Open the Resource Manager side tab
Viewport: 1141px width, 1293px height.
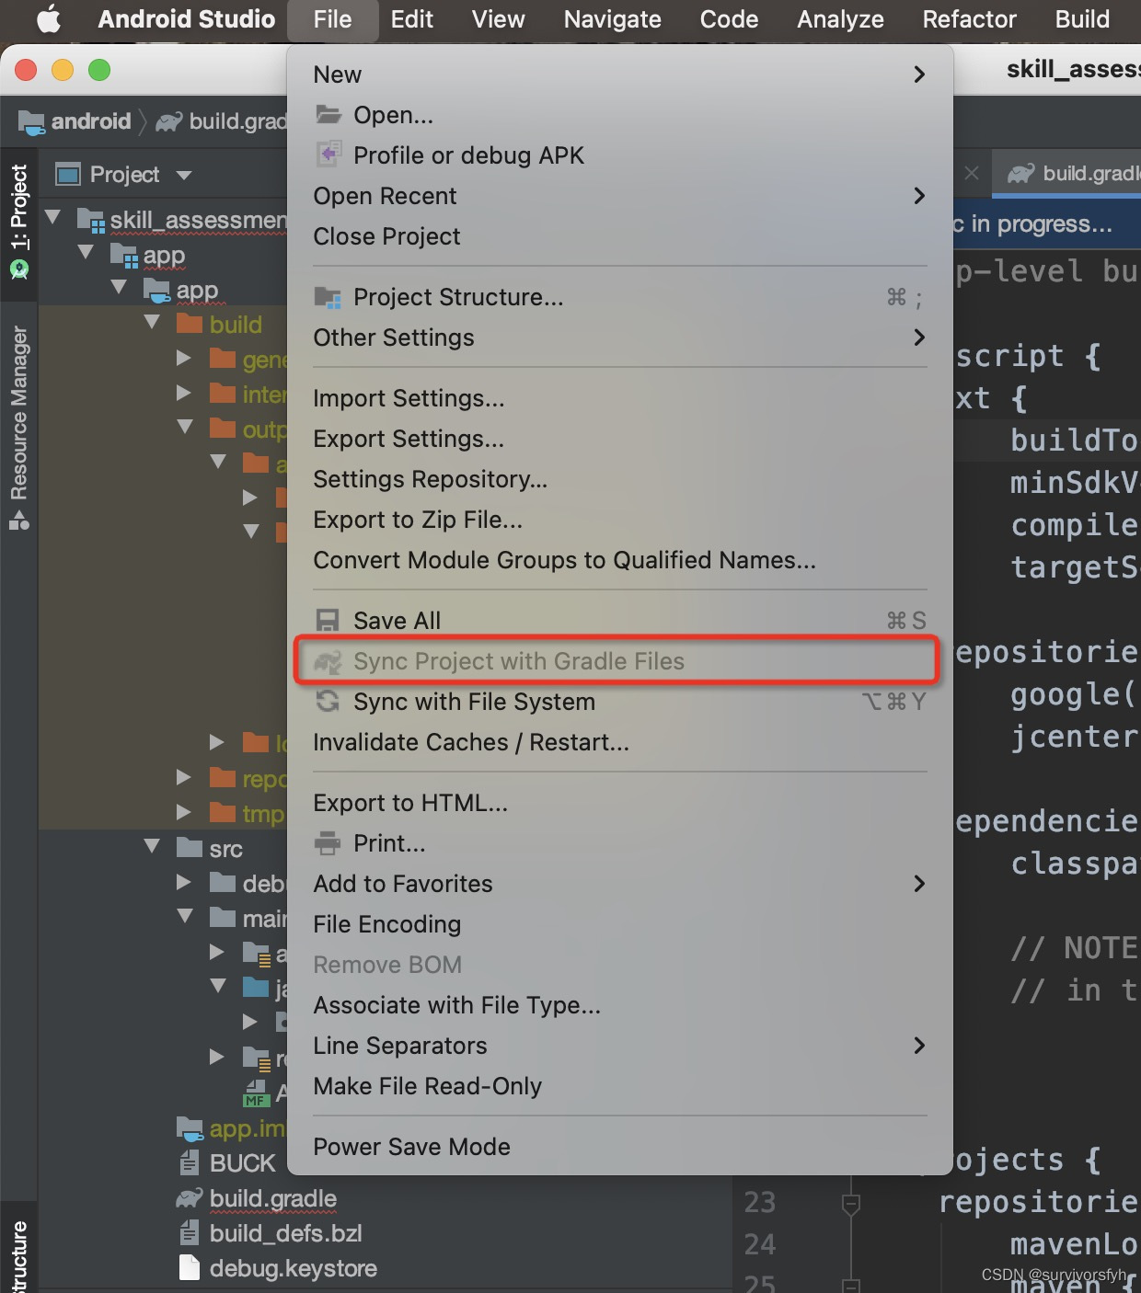tap(19, 428)
